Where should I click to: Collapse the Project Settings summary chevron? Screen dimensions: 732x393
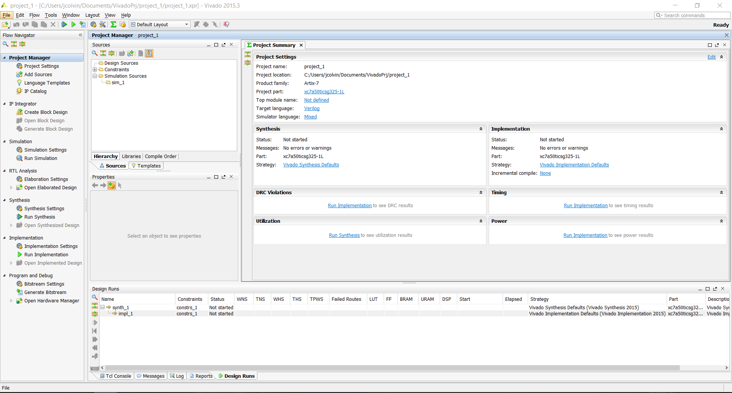click(721, 57)
